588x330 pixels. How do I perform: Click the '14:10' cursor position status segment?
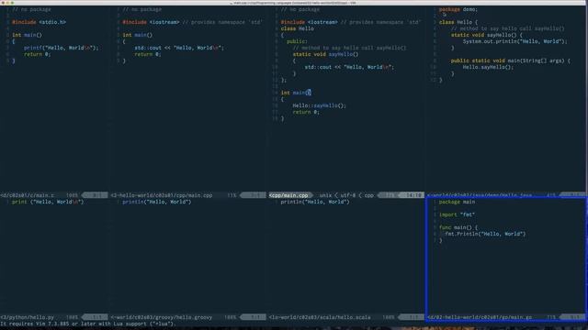[413, 195]
